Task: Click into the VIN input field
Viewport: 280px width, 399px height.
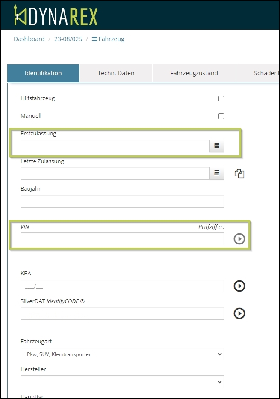Action: pyautogui.click(x=122, y=239)
